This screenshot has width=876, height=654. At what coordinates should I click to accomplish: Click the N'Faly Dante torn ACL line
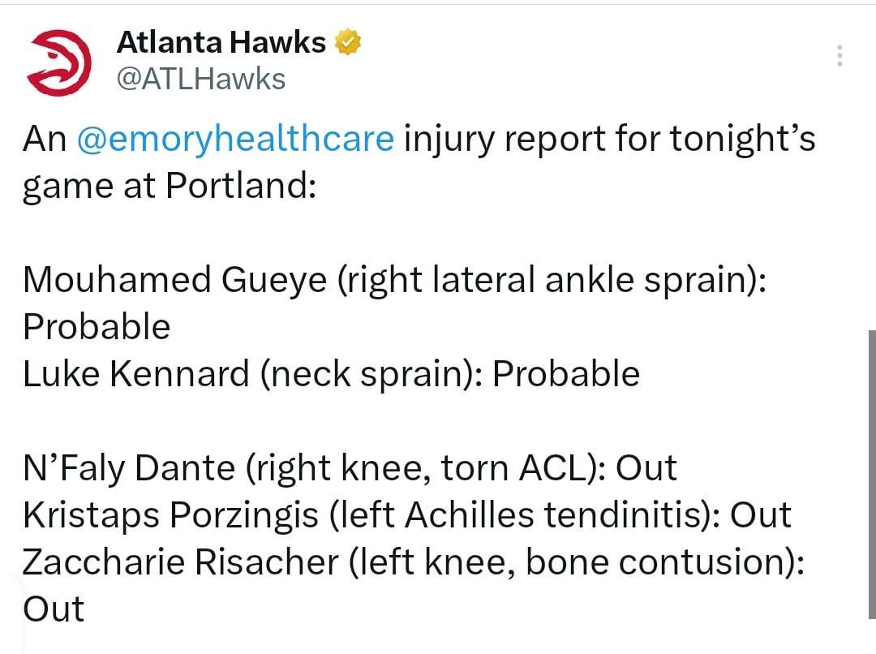[349, 467]
